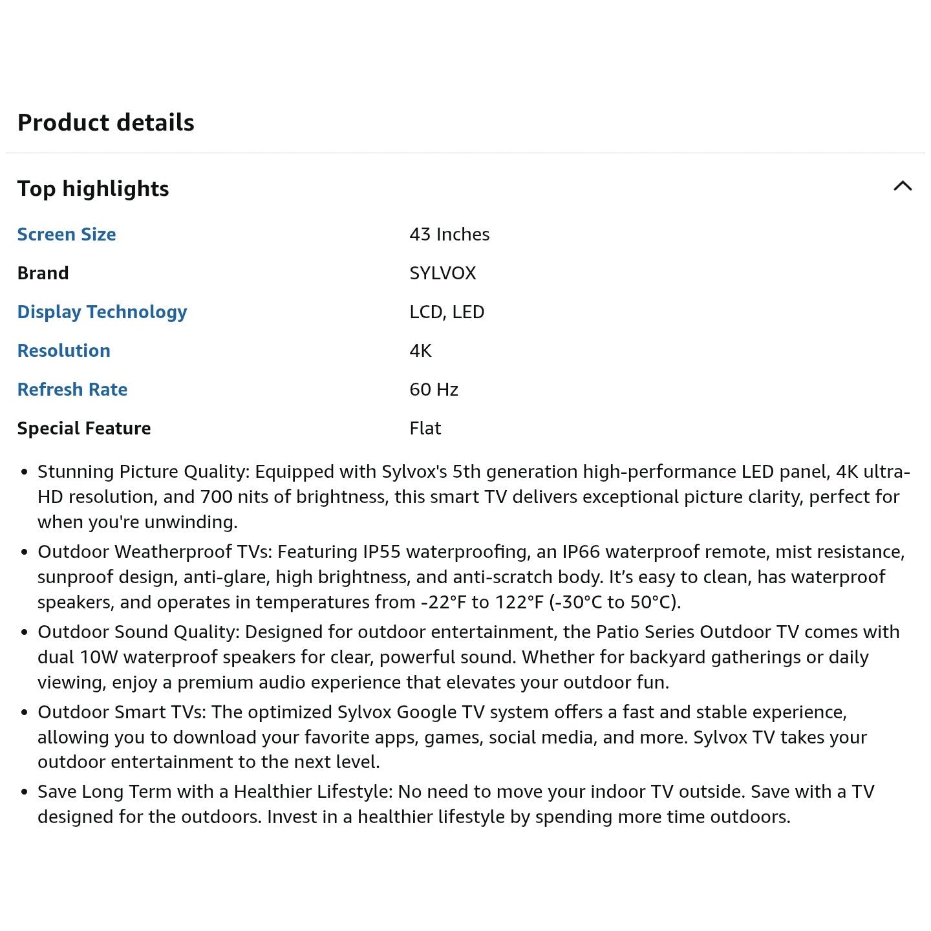Image resolution: width=931 pixels, height=931 pixels.
Task: Open the Resolution attribute link
Action: [64, 350]
